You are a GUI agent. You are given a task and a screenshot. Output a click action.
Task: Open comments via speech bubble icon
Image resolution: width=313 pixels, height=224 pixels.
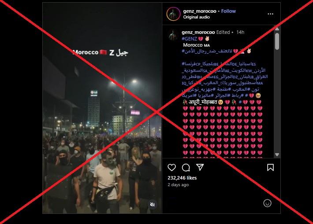click(186, 168)
